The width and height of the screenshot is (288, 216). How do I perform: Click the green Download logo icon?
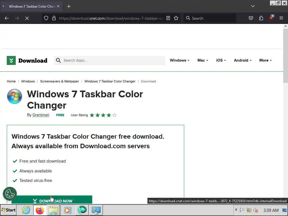[x=11, y=60]
